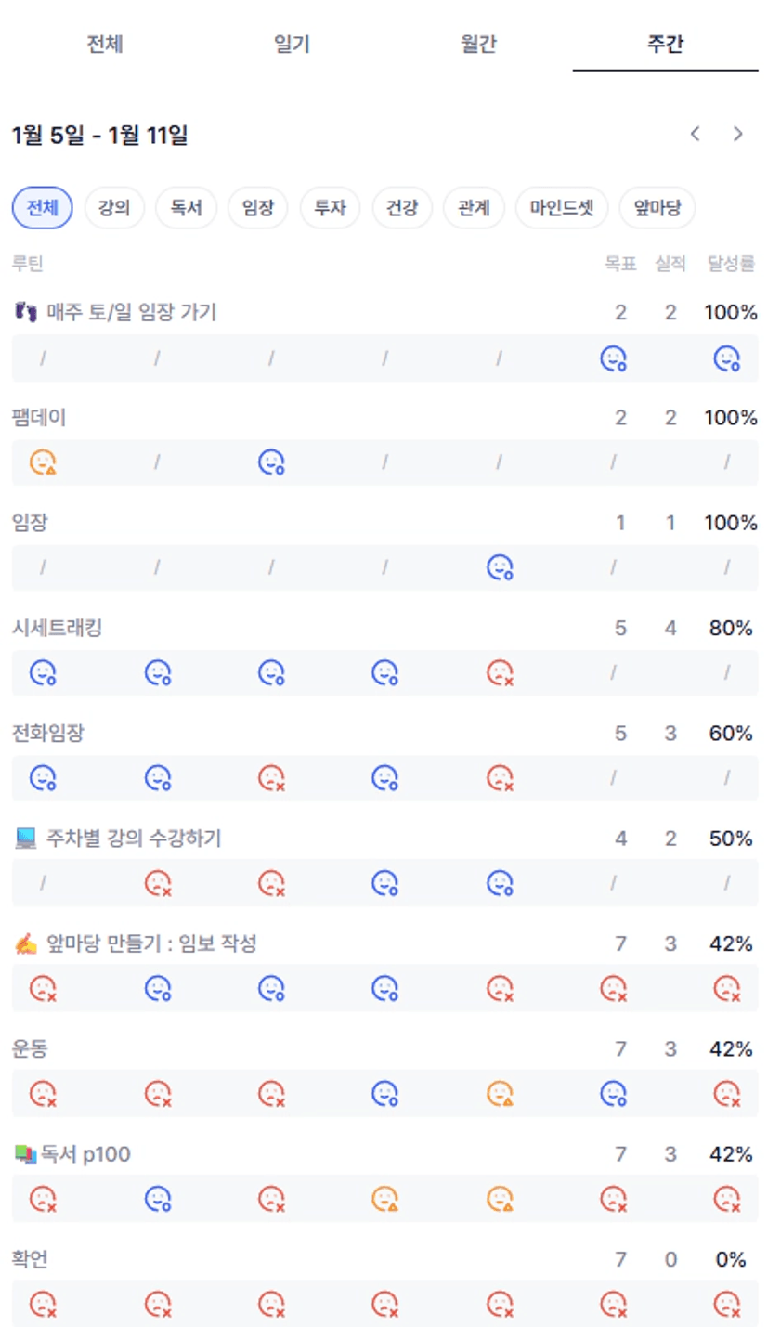The width and height of the screenshot is (768, 1327).
Task: Click the laptop icon beside 주차별 강의 수강하기
Action: point(26,839)
